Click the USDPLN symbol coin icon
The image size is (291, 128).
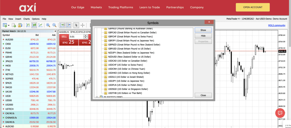106,85
